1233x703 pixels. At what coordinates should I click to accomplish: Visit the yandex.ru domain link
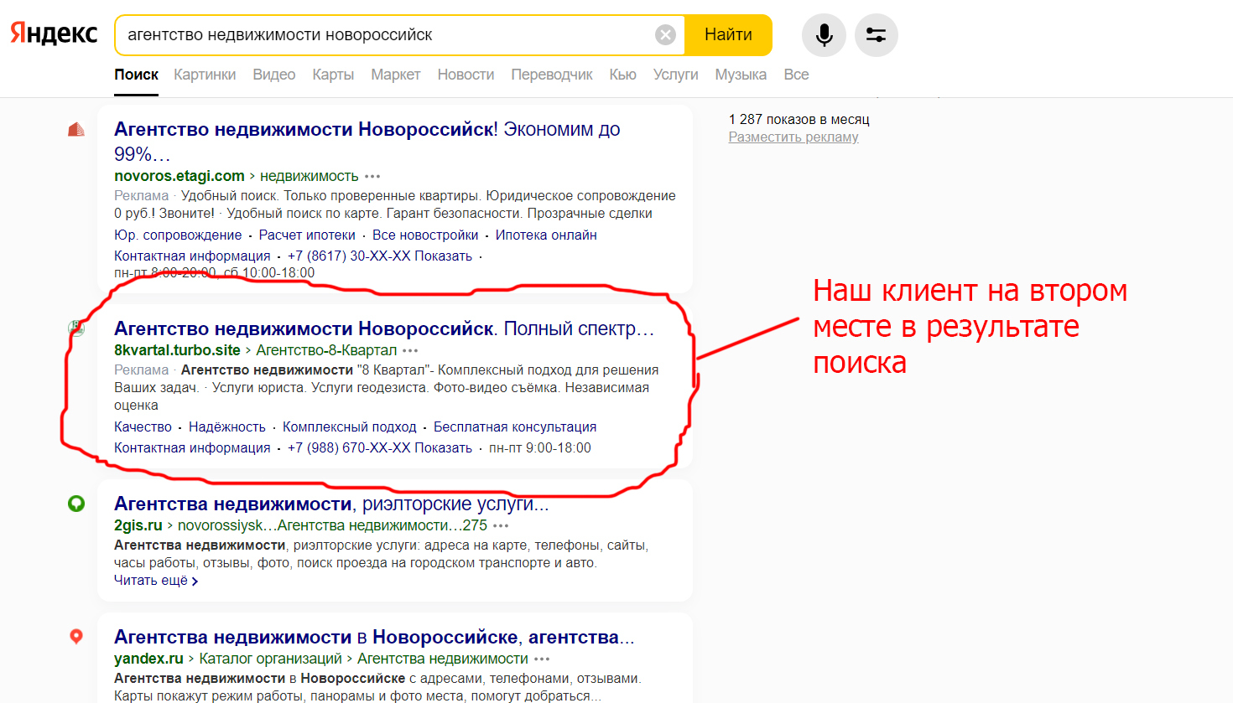point(148,659)
